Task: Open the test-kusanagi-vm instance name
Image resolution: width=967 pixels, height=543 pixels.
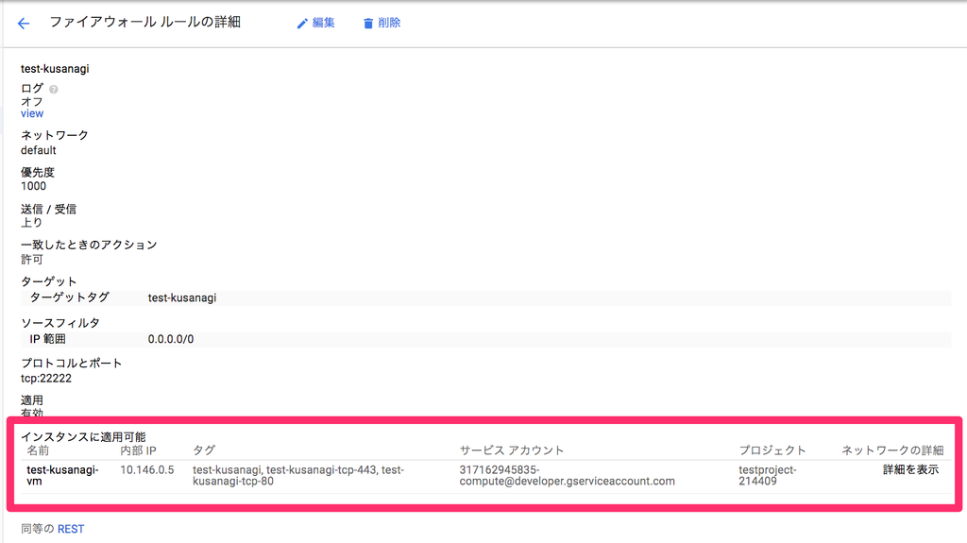Action: tap(62, 475)
